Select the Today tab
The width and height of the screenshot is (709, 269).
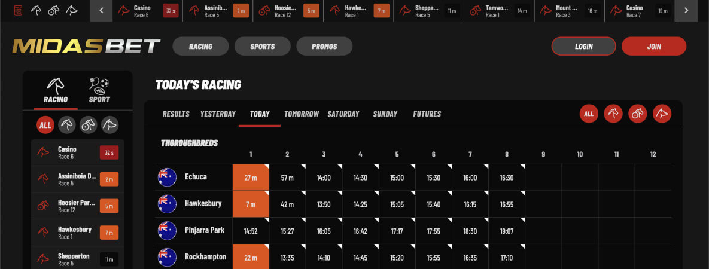pos(260,114)
